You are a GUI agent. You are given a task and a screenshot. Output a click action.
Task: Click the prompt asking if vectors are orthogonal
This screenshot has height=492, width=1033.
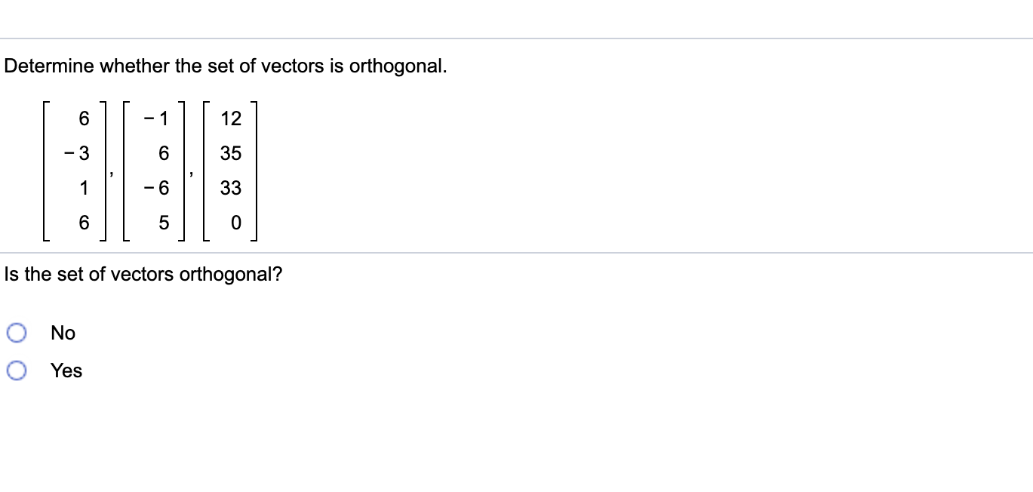point(143,274)
